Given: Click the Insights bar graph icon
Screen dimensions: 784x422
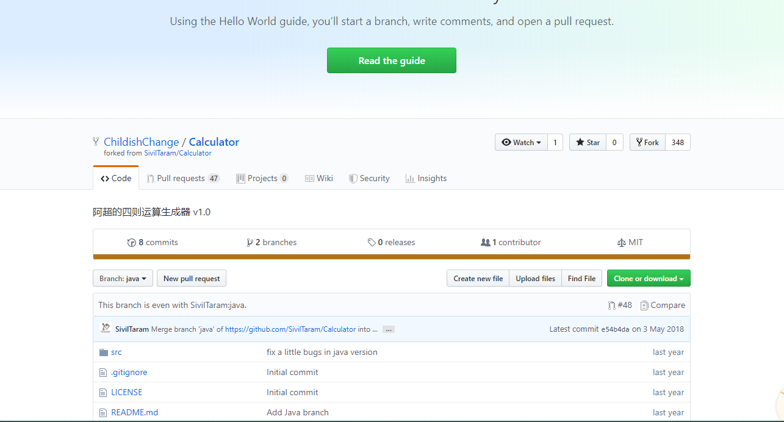Looking at the screenshot, I should [410, 178].
